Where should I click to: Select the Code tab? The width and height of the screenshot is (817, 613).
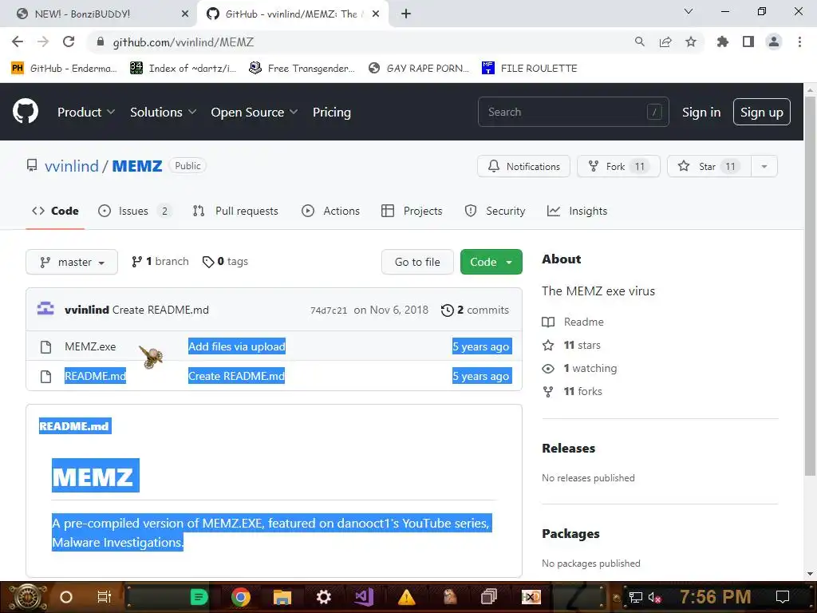pos(55,211)
